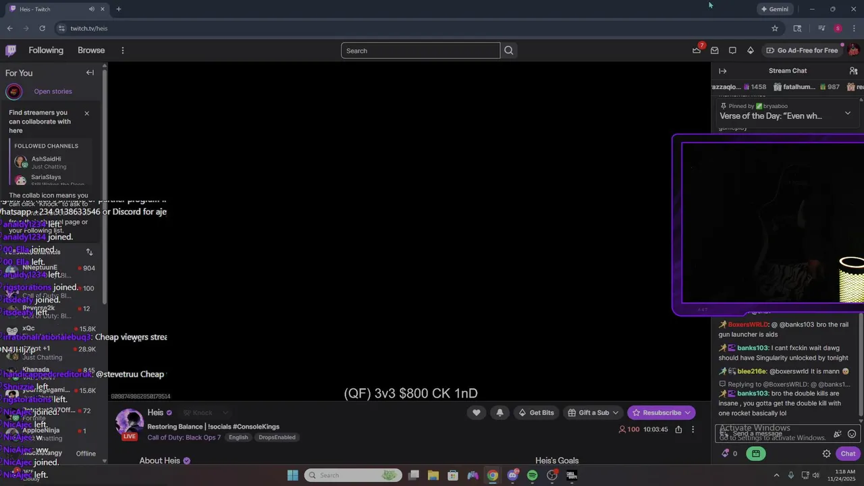The image size is (864, 486).
Task: Open the Gemini button
Action: (x=774, y=9)
